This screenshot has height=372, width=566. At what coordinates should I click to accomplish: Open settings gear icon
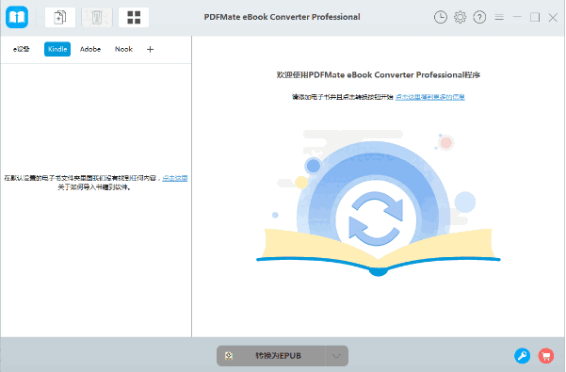click(460, 17)
